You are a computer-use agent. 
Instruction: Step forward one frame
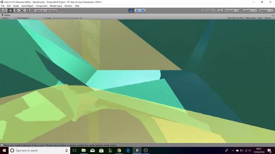click(143, 10)
